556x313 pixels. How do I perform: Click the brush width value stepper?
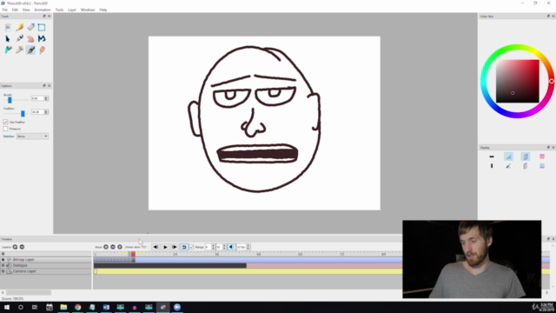[46, 98]
